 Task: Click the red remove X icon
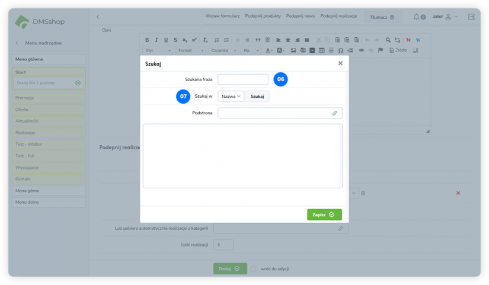point(458,193)
